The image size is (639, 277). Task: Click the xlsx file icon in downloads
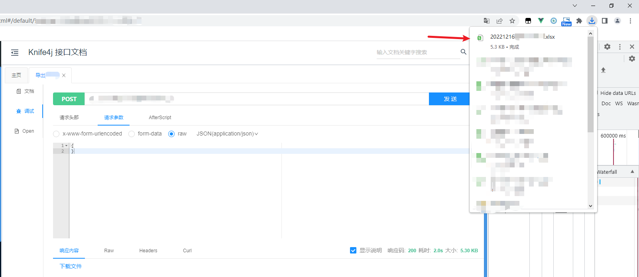click(x=480, y=38)
